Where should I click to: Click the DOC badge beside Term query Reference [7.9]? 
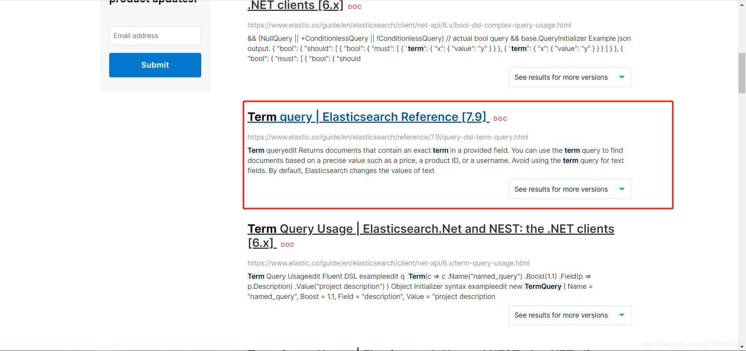(500, 119)
